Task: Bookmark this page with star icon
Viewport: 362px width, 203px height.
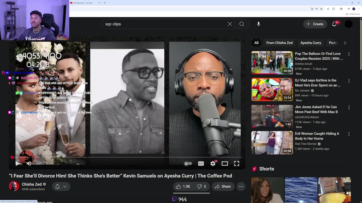Action: tap(321, 9)
